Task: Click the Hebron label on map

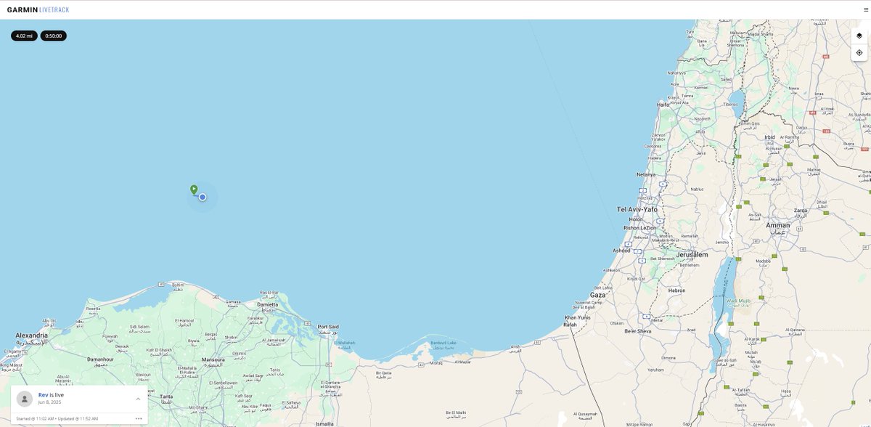Action: coord(676,290)
